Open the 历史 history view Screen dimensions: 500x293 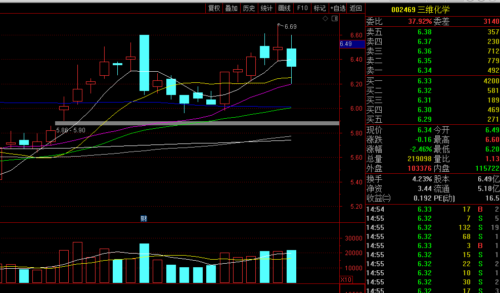(x=249, y=8)
